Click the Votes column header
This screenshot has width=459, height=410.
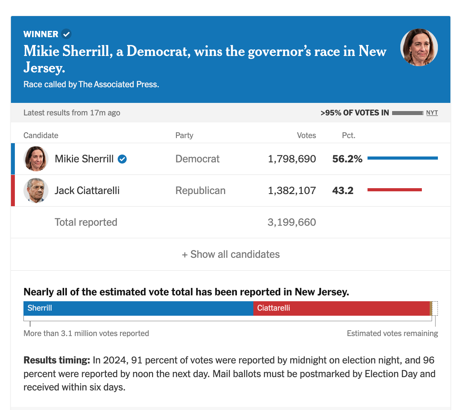click(306, 135)
